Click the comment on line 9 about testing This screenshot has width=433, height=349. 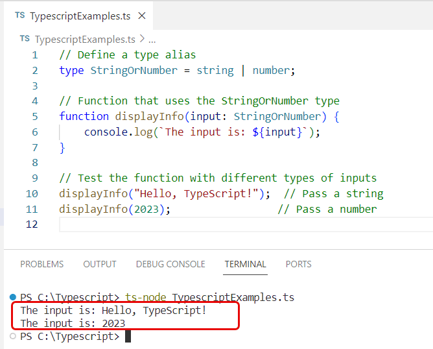tap(218, 178)
